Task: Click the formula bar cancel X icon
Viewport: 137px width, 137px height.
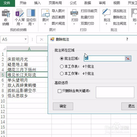Action: point(42,39)
